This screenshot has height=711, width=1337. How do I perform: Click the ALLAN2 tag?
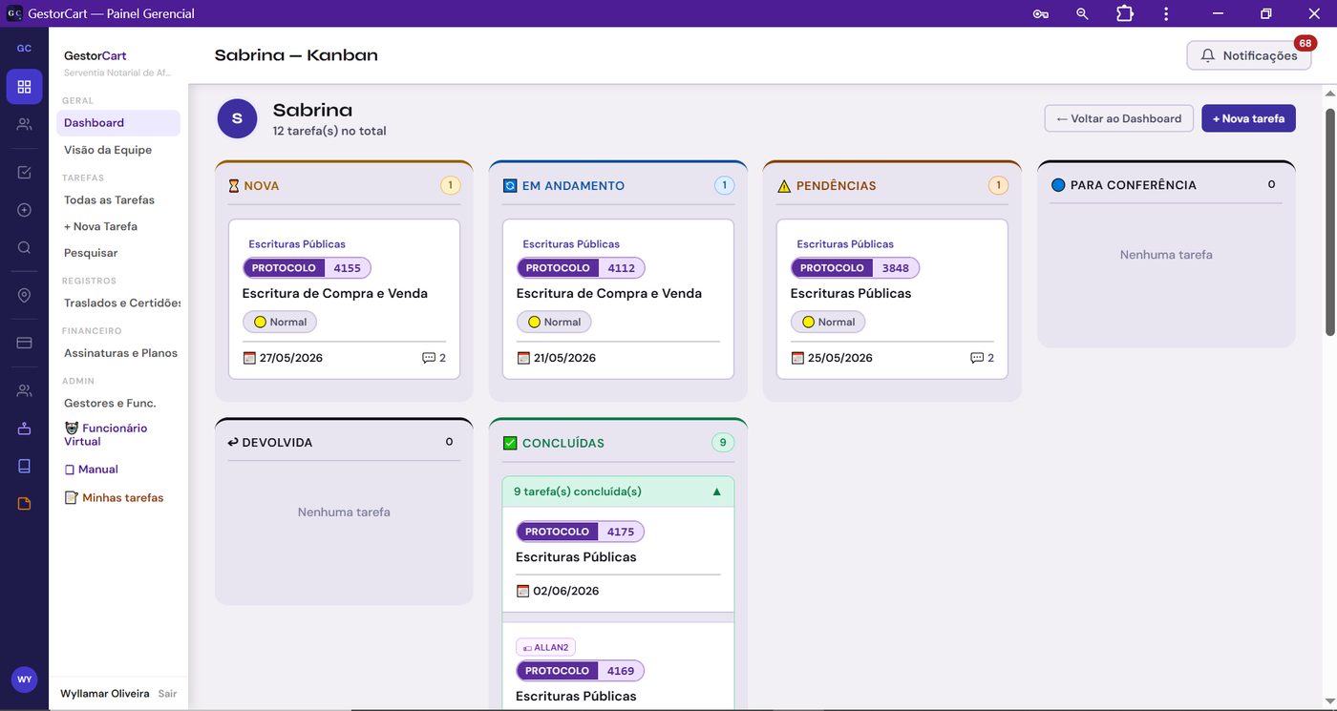pos(545,647)
